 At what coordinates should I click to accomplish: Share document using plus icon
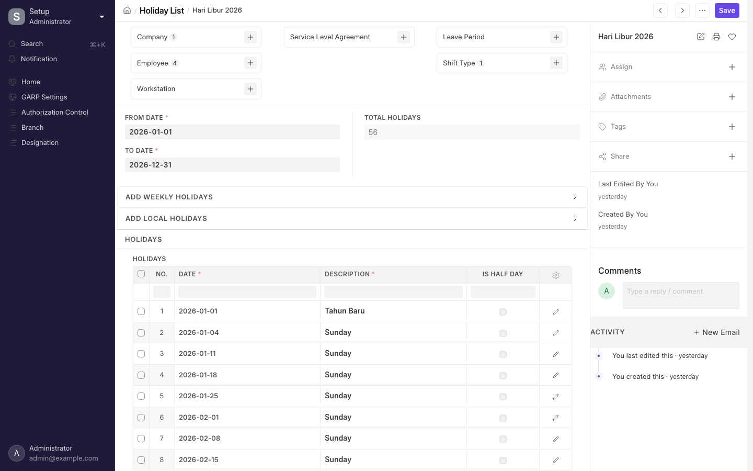(732, 156)
